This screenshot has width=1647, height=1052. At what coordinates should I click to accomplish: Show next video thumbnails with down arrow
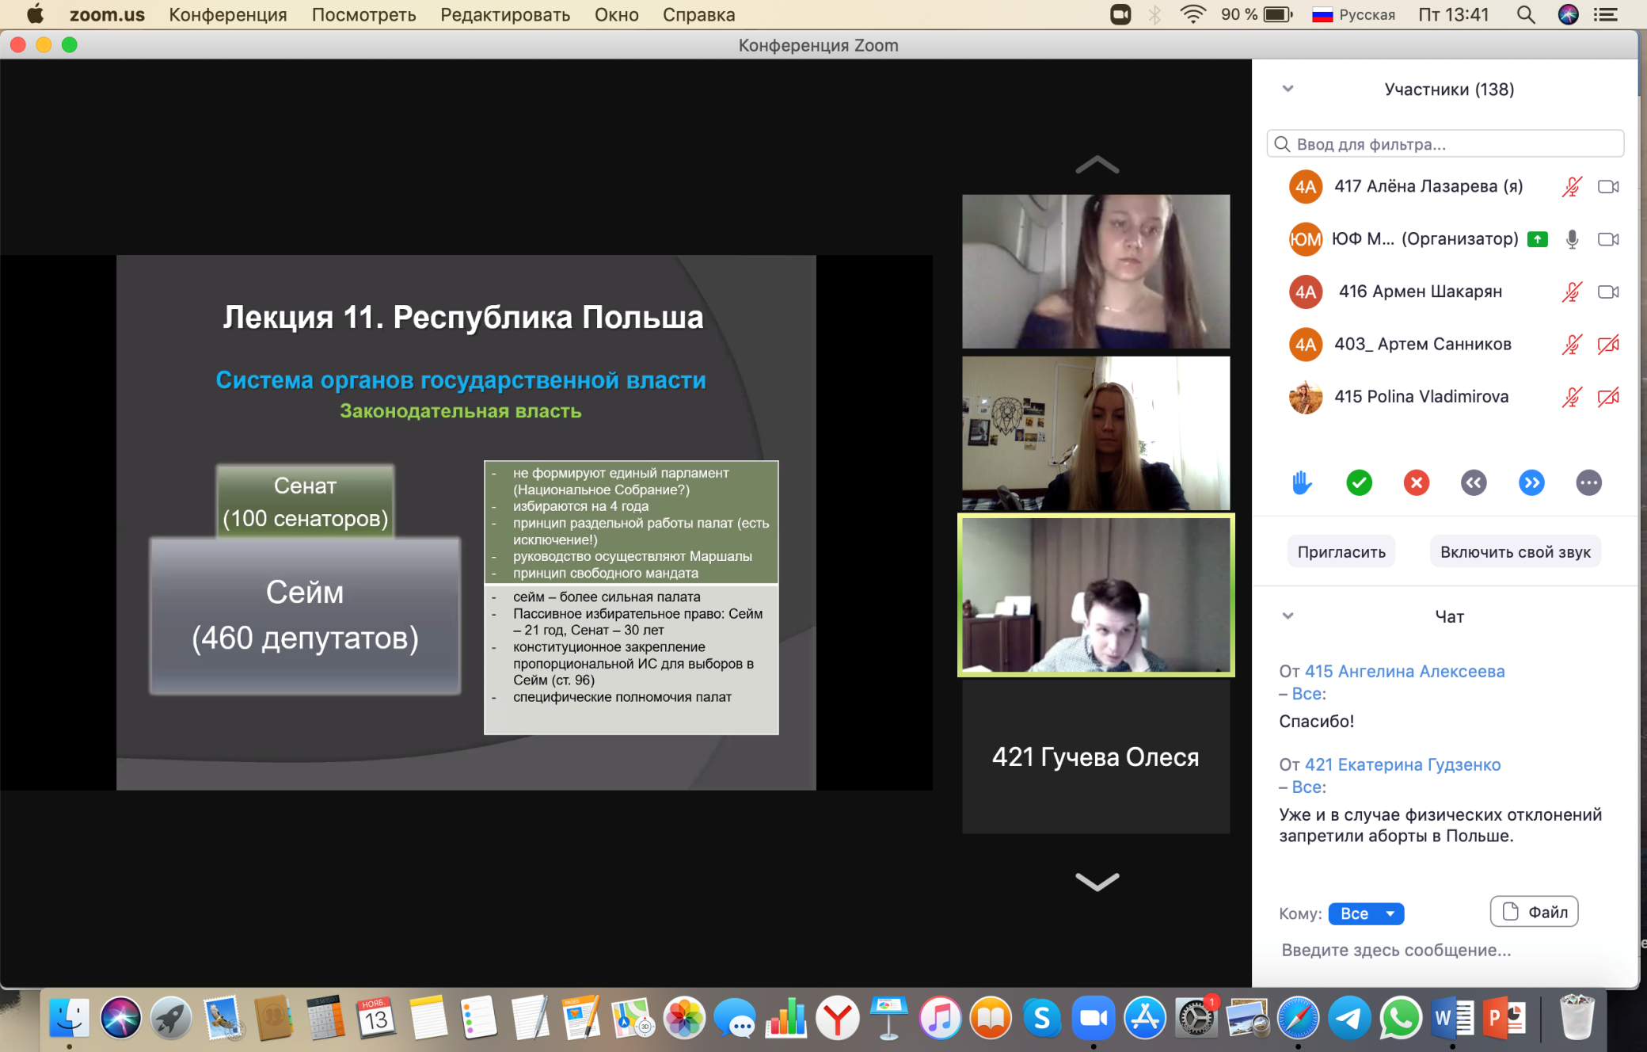click(x=1097, y=881)
